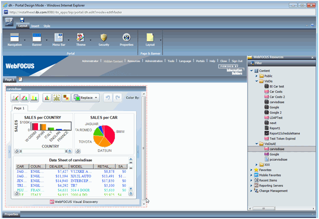Click the Hidden Content link
This screenshot has height=219, width=319.
113,61
